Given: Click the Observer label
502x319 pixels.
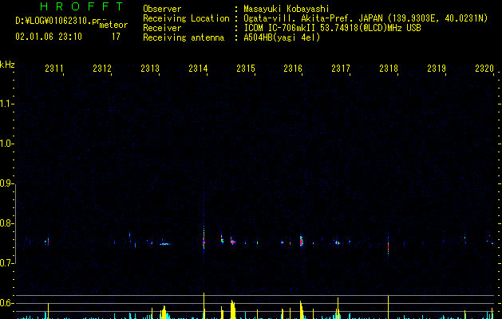Looking at the screenshot, I should (162, 9).
